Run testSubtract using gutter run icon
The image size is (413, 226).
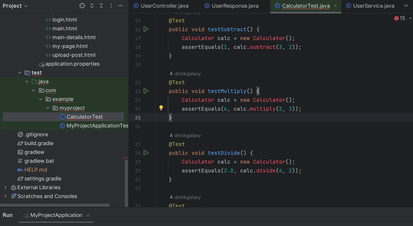(146, 29)
